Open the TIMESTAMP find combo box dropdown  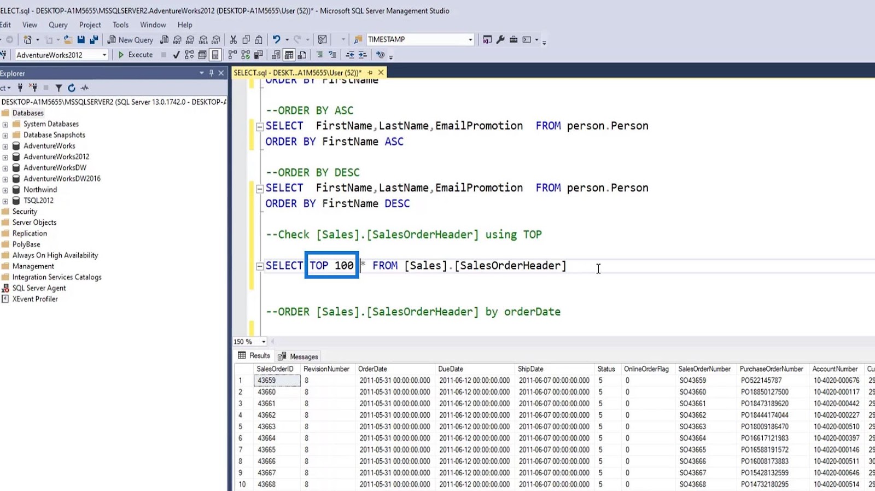tap(470, 39)
